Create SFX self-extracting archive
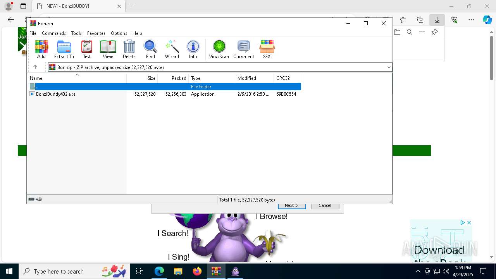 coord(267,49)
